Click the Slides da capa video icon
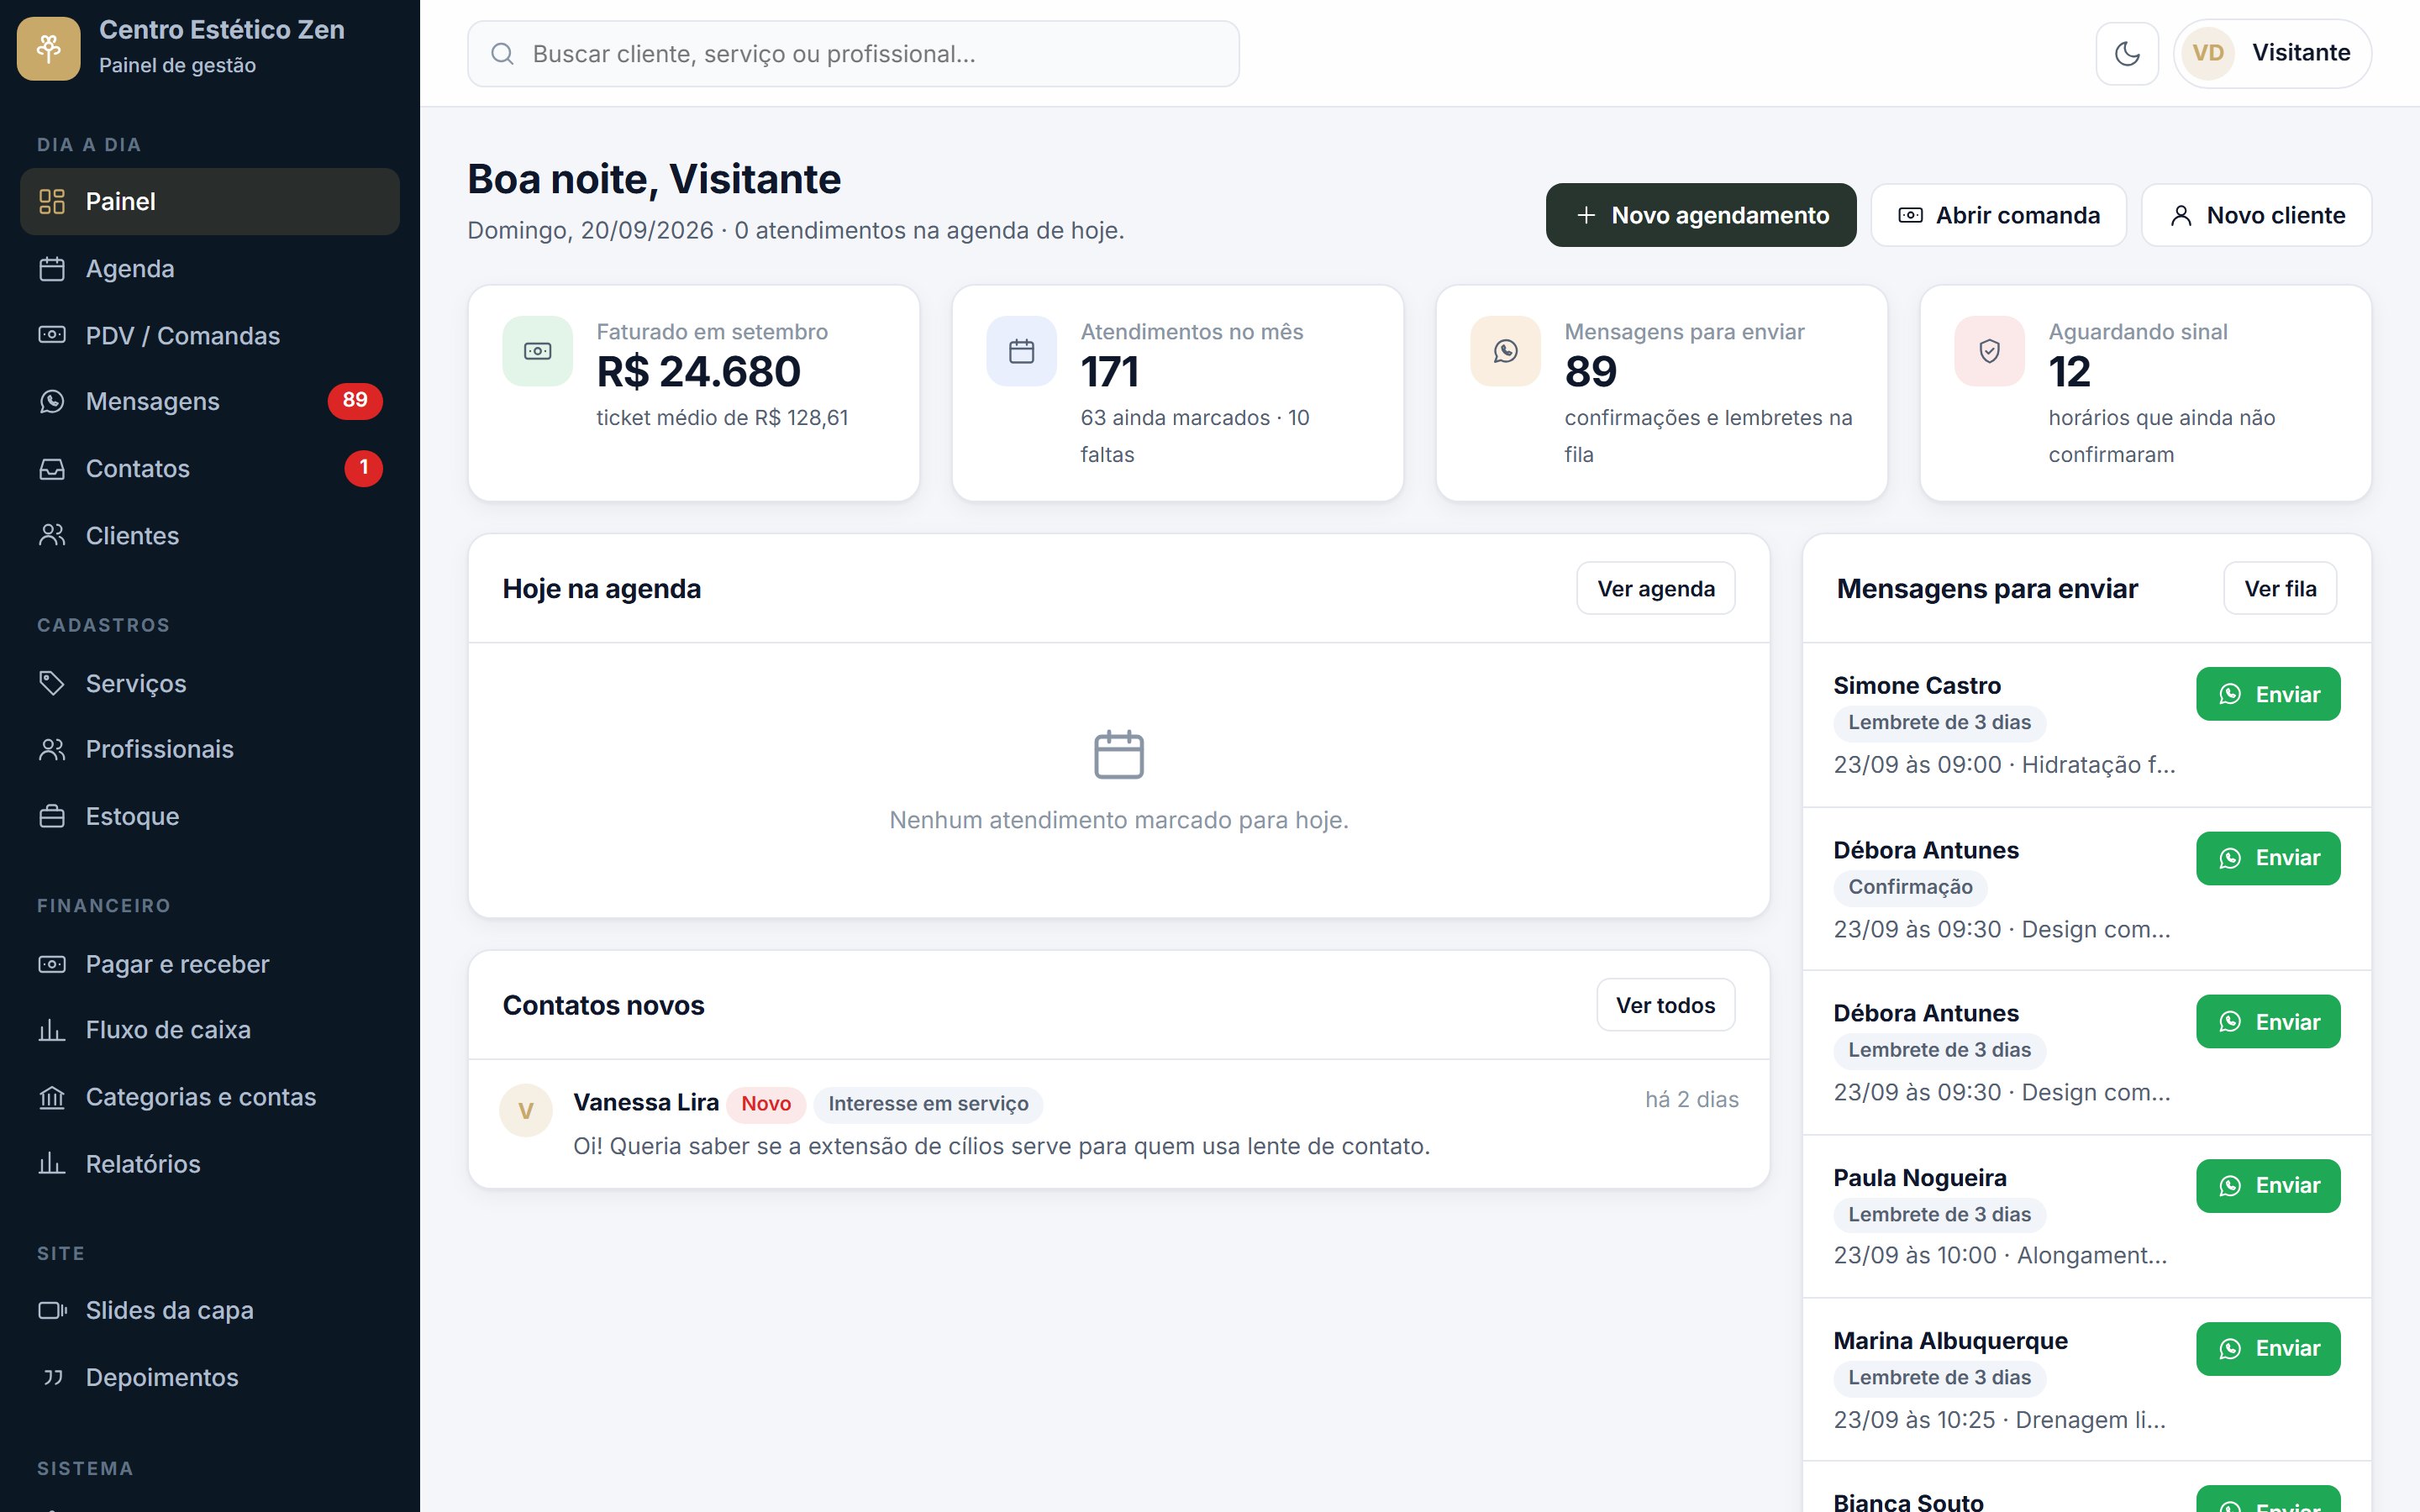The height and width of the screenshot is (1512, 2420). pyautogui.click(x=52, y=1310)
